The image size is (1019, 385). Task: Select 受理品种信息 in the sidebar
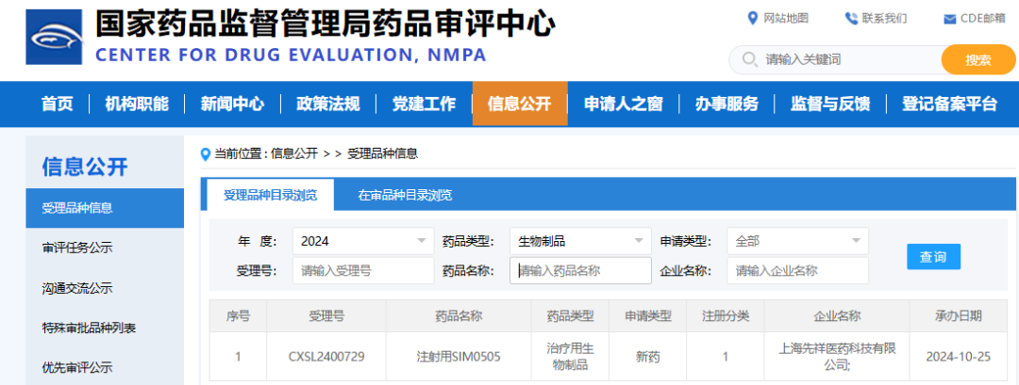pyautogui.click(x=105, y=208)
